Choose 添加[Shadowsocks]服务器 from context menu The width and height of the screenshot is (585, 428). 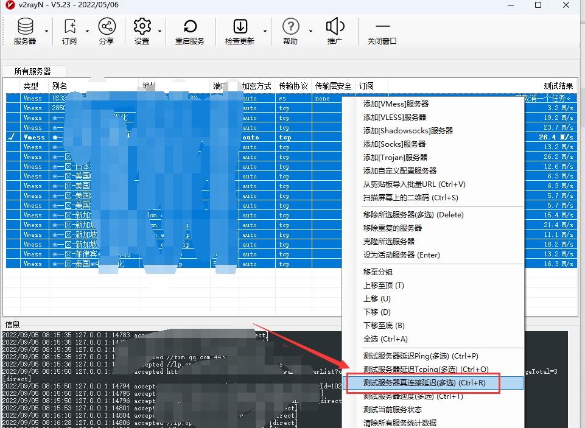point(408,131)
